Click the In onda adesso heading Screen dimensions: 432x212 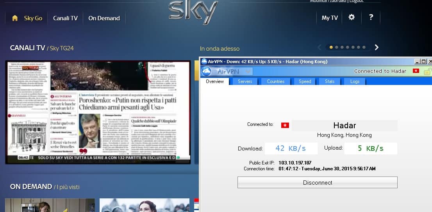click(x=220, y=49)
